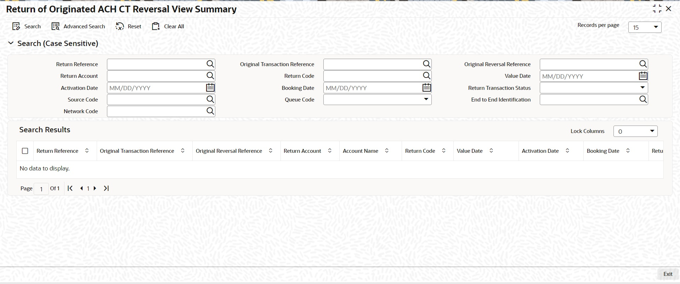The width and height of the screenshot is (680, 284).
Task: Open lookup for Network Code field
Action: point(210,111)
